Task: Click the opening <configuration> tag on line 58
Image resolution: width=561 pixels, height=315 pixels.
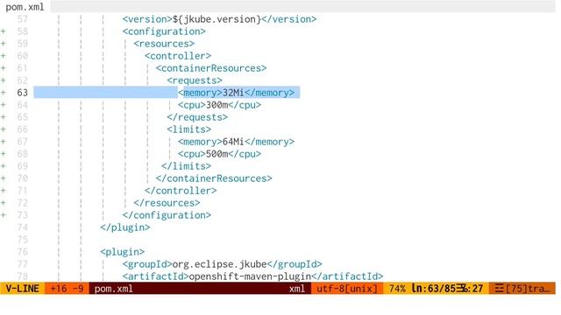Action: [164, 31]
